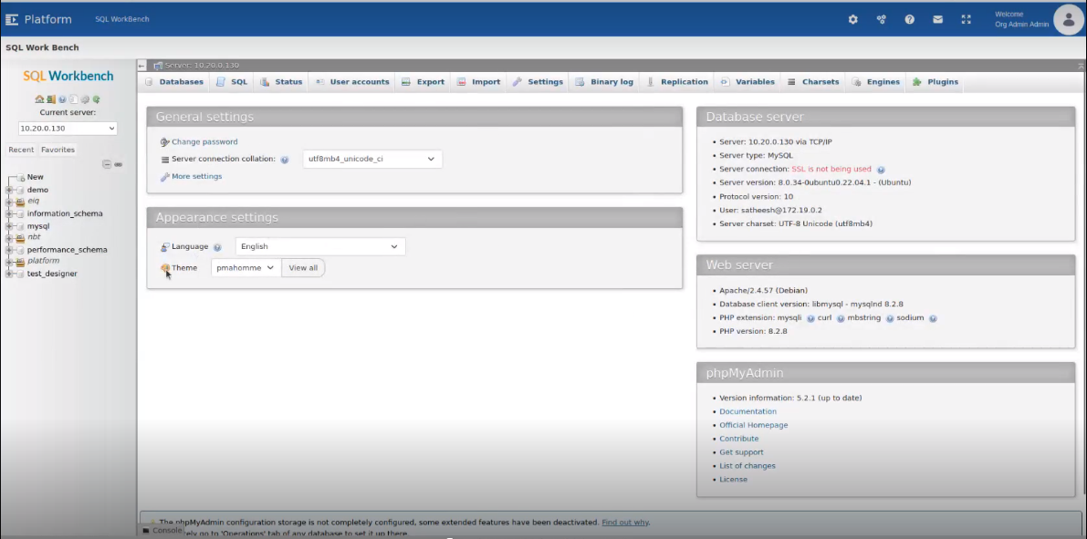Open the Engines tab
The width and height of the screenshot is (1087, 539).
point(875,82)
